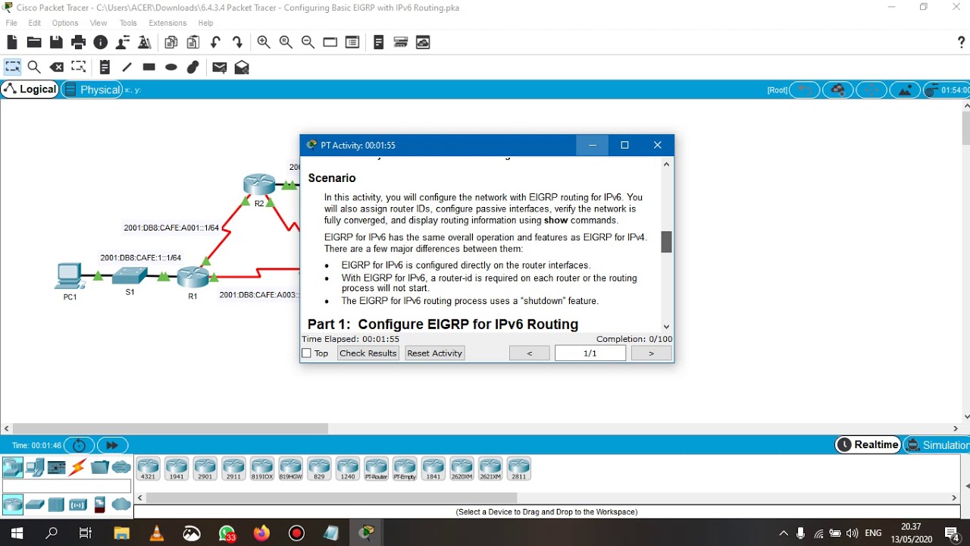Choose the Select tool icon
The height and width of the screenshot is (546, 970).
[12, 67]
